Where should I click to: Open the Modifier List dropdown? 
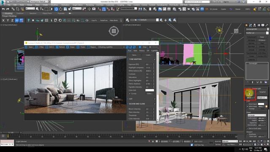point(257,33)
